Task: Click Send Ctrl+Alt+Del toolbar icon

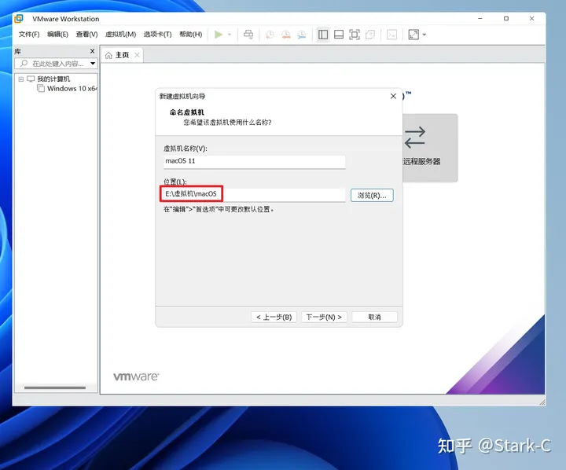Action: point(248,35)
